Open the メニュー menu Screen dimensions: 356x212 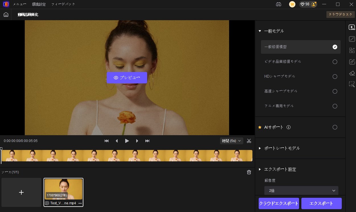pyautogui.click(x=20, y=4)
